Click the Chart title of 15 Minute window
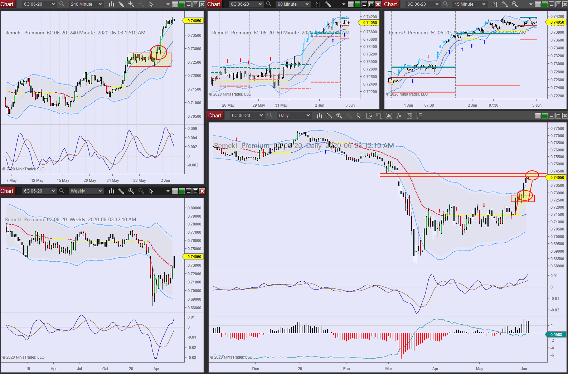 (391, 4)
